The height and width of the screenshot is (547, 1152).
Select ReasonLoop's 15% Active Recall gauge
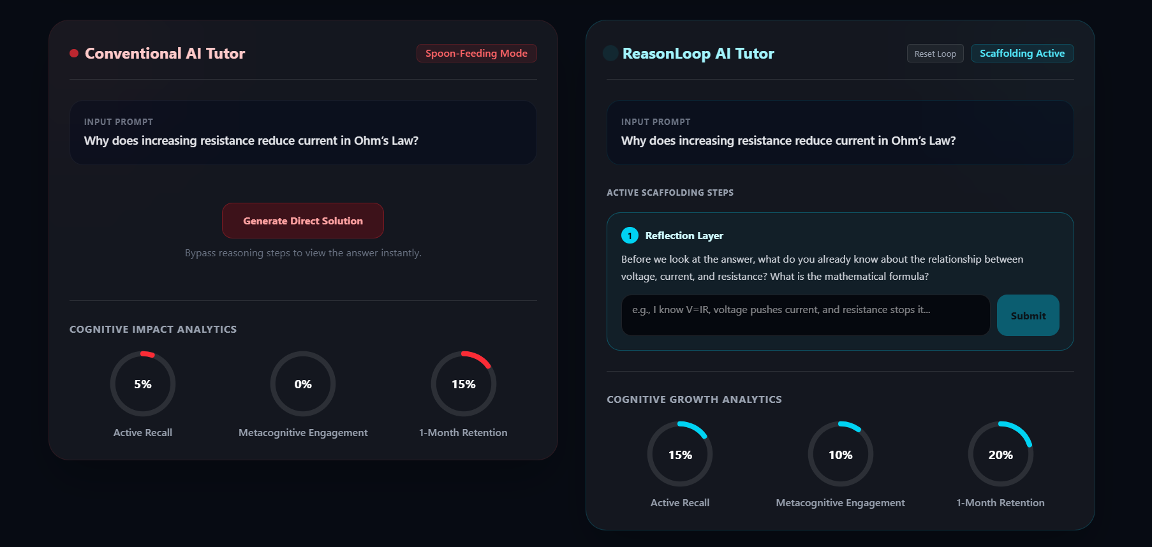pyautogui.click(x=680, y=454)
